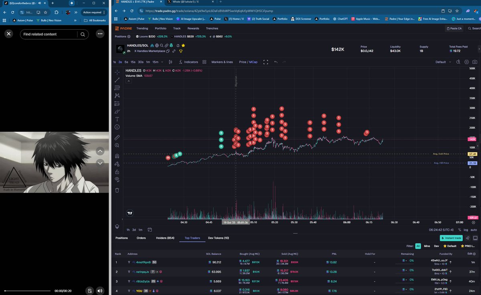
Task: Toggle auto scale on chart
Action: coord(473,230)
